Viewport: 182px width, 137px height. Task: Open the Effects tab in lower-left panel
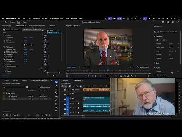7,80
